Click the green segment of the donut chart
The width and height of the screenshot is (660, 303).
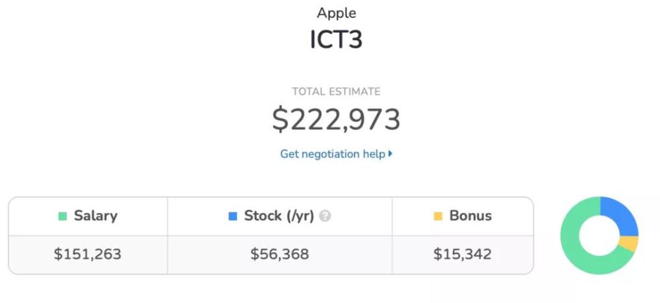pos(574,251)
